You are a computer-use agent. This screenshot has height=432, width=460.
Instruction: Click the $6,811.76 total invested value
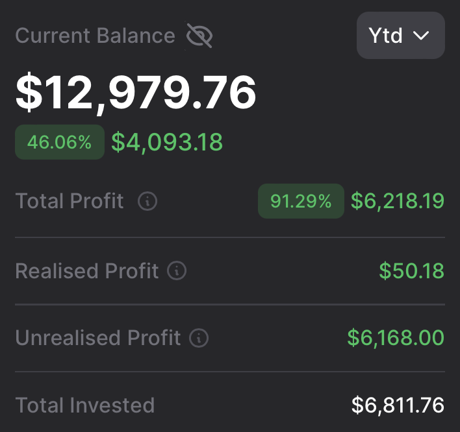398,406
